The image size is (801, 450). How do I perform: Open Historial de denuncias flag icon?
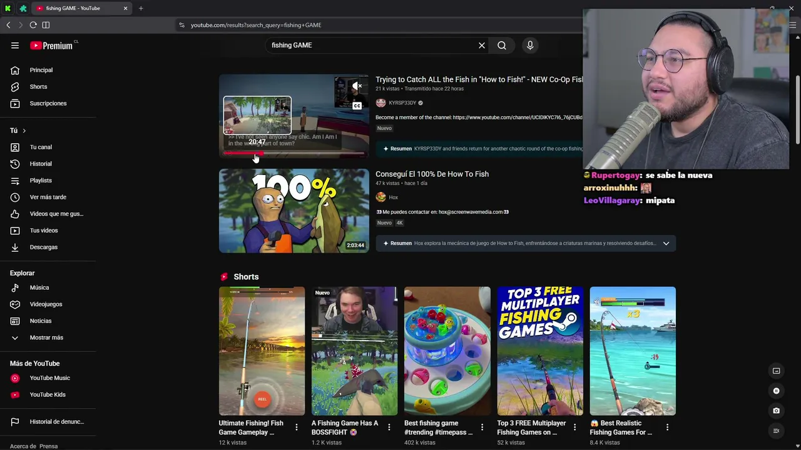[x=15, y=422]
